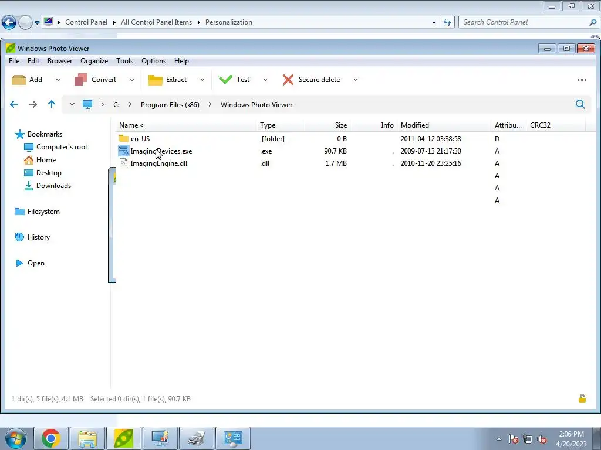
Task: Expand the Convert dropdown arrow
Action: coord(132,80)
